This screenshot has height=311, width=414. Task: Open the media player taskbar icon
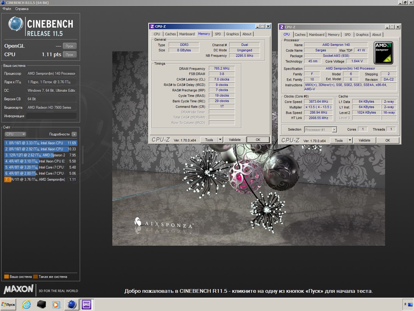coord(56,304)
